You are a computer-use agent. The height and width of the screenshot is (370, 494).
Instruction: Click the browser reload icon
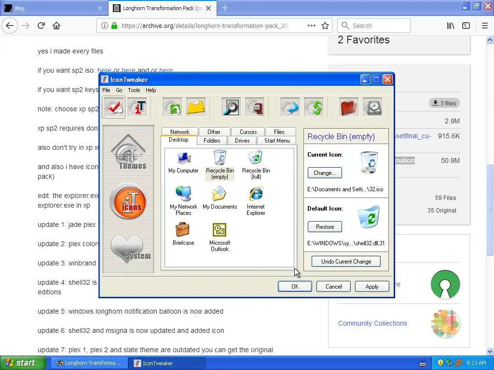[41, 26]
